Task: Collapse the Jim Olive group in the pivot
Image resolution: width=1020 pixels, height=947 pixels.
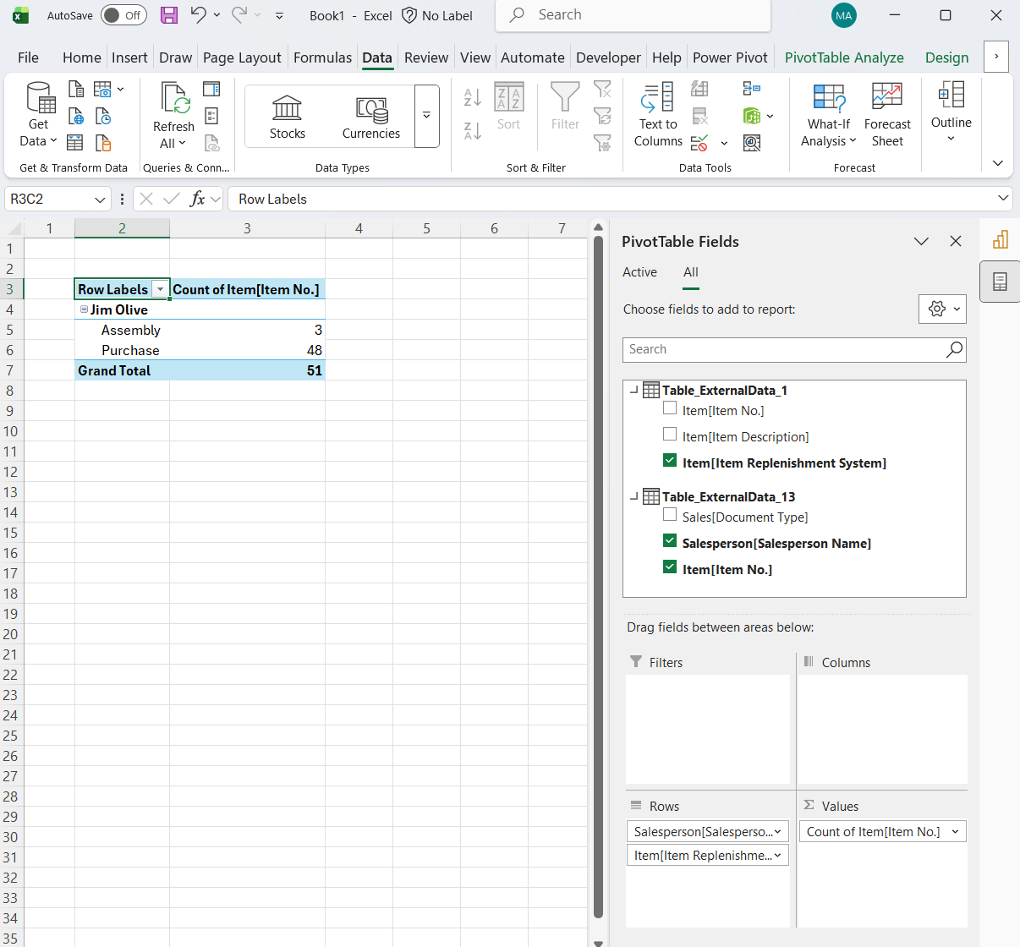Action: 84,309
